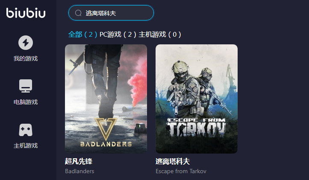Viewport: 309px width, 180px height.
Task: Click the magnifier search icon
Action: coord(78,13)
